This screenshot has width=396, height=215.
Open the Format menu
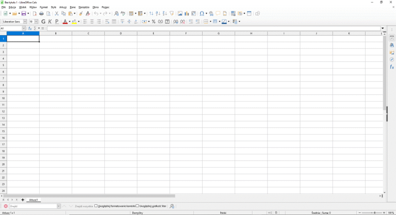pos(43,7)
